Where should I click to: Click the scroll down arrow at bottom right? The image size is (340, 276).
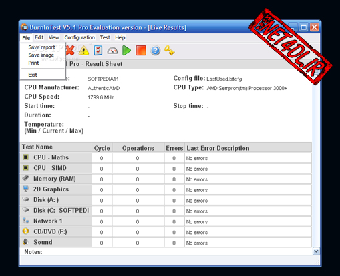tap(316, 251)
